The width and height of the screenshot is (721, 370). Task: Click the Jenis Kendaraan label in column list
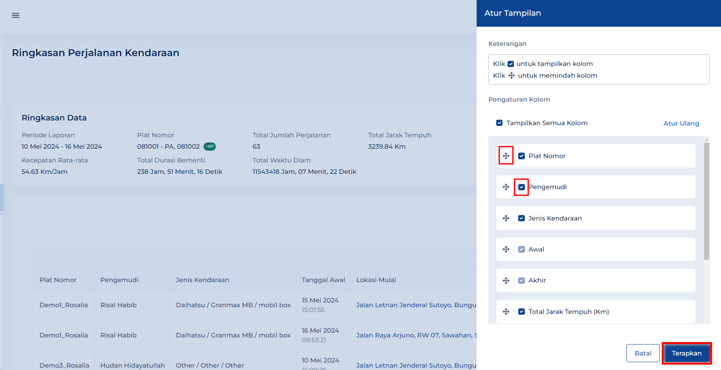(x=555, y=218)
